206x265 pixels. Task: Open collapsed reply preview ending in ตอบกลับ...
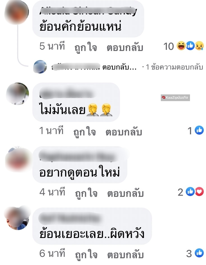coord(94,67)
